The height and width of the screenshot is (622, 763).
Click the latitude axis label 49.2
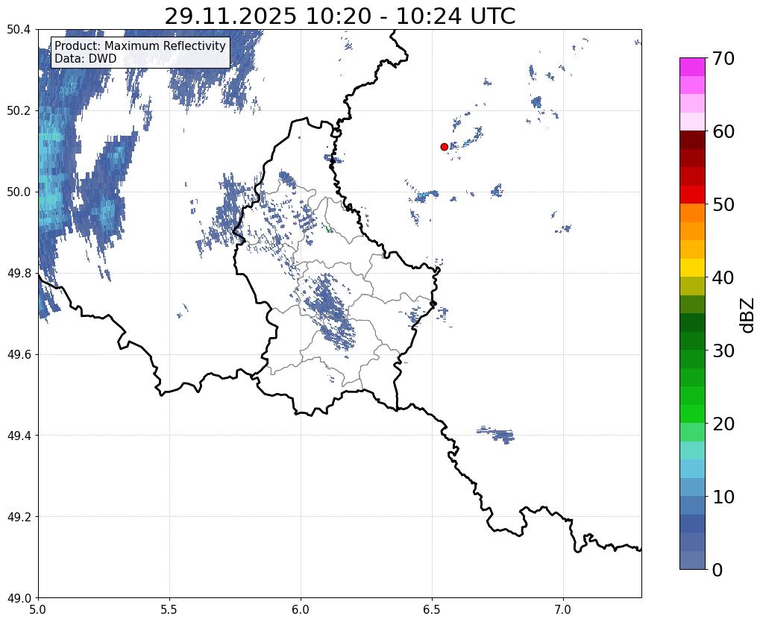pyautogui.click(x=19, y=517)
